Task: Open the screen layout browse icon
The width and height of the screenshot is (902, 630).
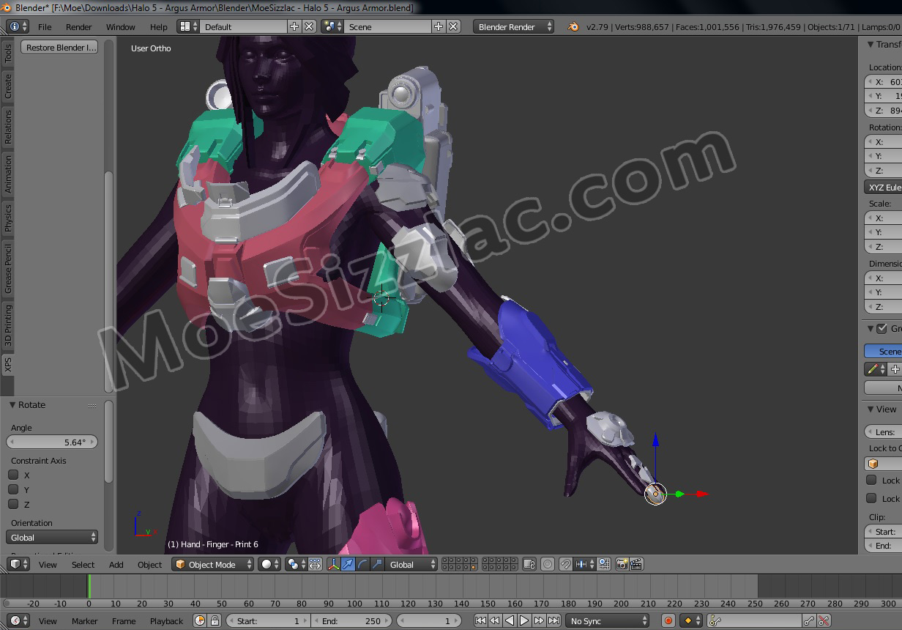Action: tap(188, 26)
